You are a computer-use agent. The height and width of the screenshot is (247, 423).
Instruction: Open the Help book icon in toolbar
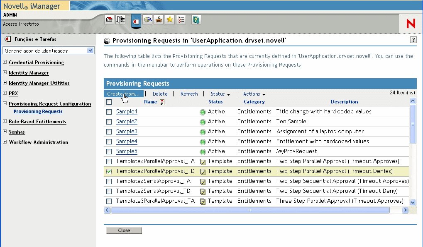tap(196, 19)
